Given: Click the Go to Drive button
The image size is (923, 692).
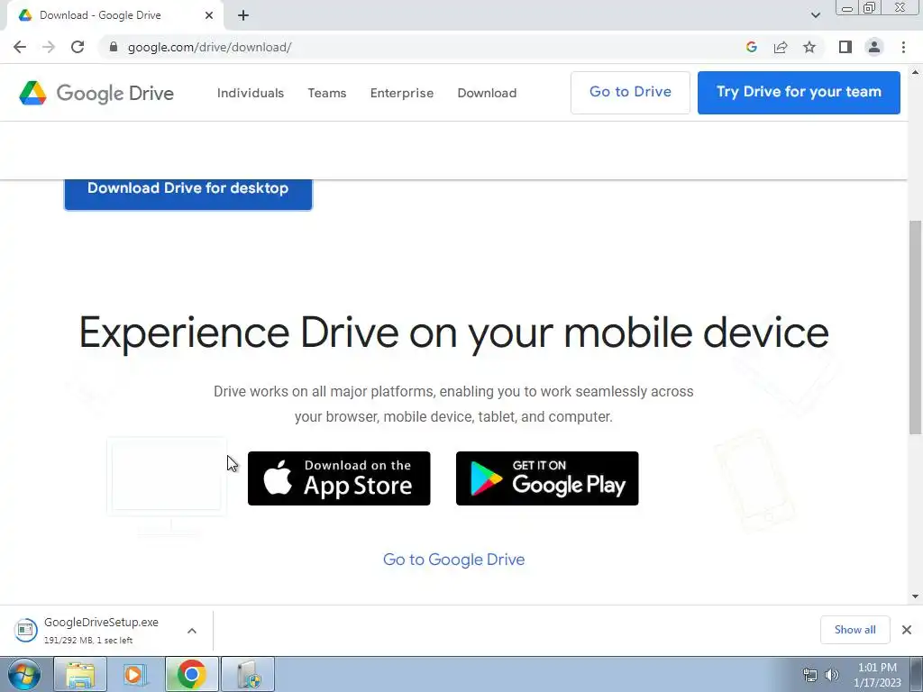Looking at the screenshot, I should coord(630,93).
